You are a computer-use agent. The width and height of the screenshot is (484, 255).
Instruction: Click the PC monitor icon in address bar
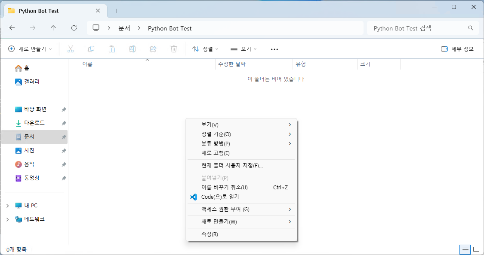(96, 28)
